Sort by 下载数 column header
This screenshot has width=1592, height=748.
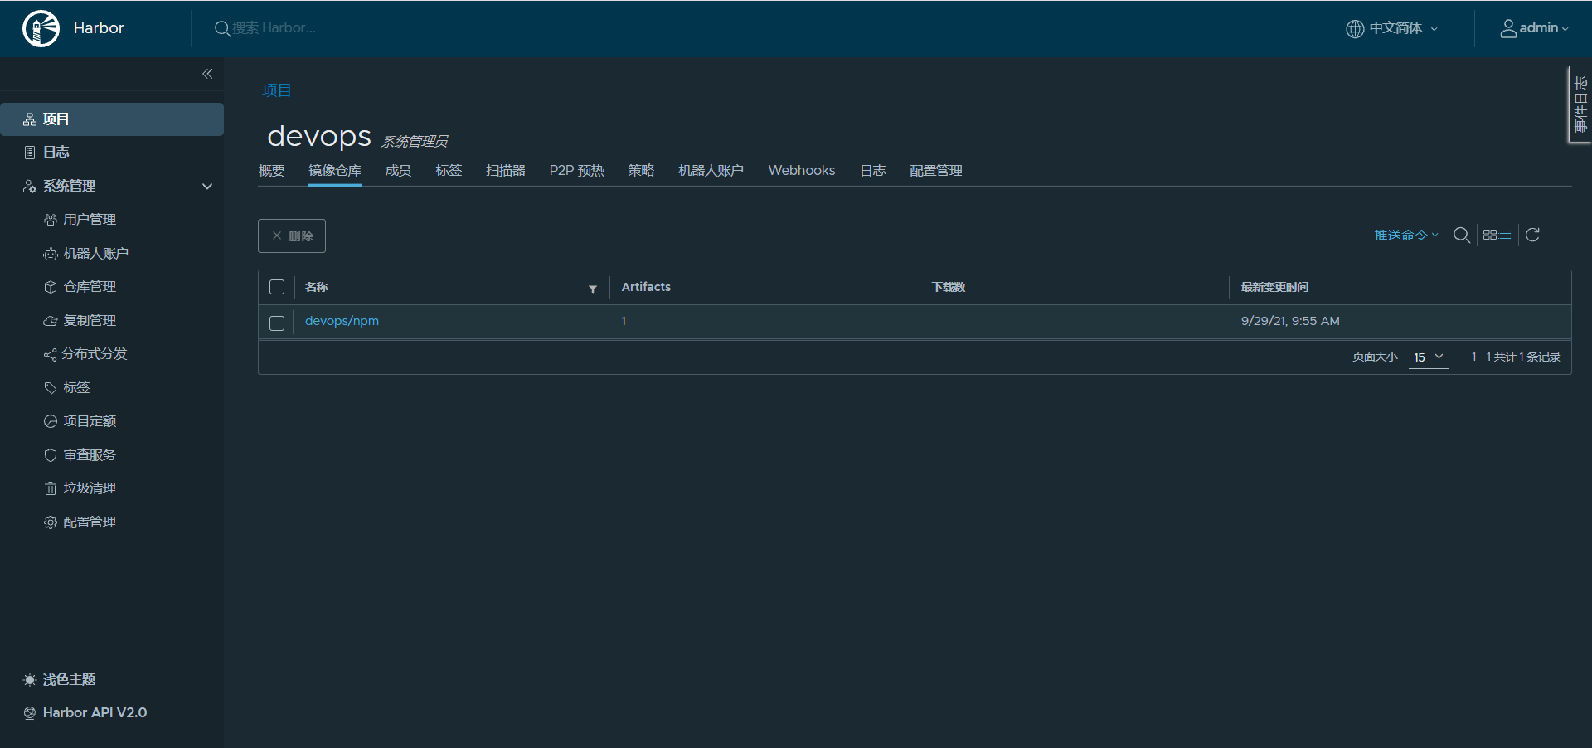coord(949,287)
